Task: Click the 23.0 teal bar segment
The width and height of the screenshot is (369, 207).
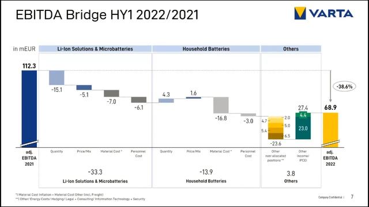Action: pyautogui.click(x=303, y=128)
